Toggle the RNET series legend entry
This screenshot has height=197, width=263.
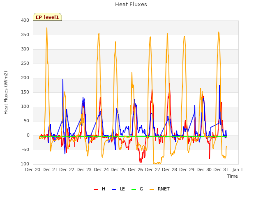click(159, 189)
